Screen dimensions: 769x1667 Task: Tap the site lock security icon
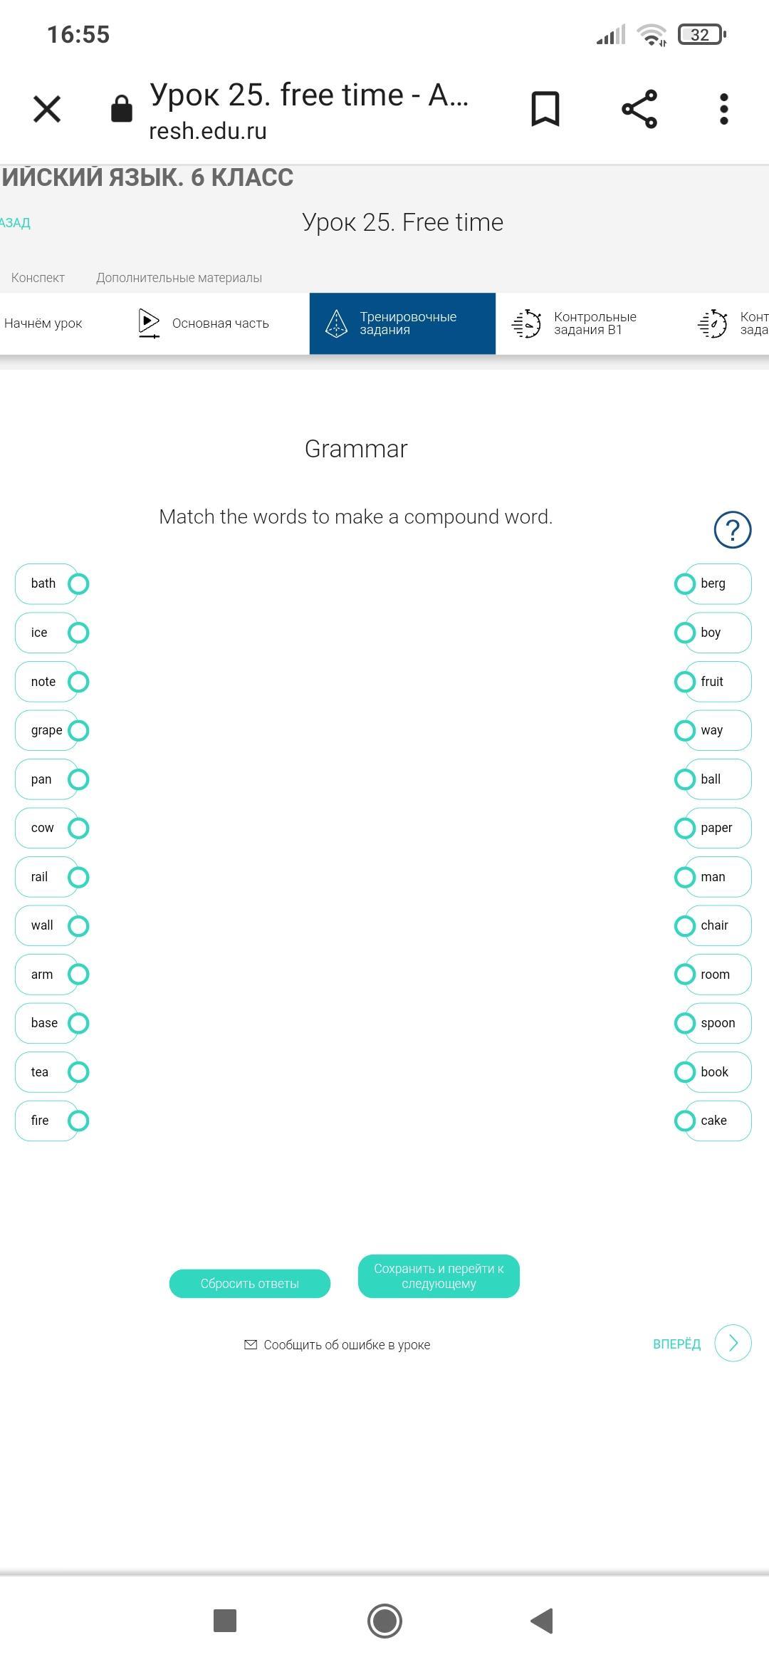(x=122, y=109)
